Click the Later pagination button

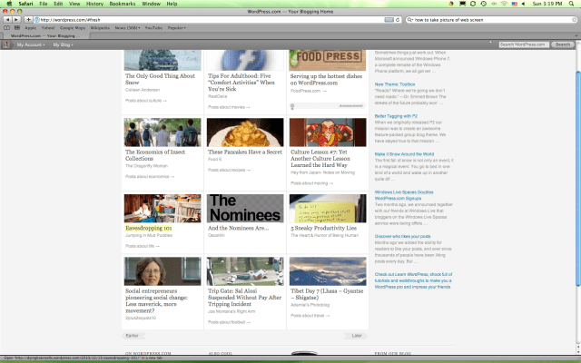[357, 335]
